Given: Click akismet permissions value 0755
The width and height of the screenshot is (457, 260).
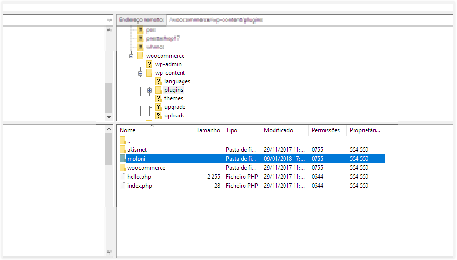Looking at the screenshot, I should [x=317, y=149].
